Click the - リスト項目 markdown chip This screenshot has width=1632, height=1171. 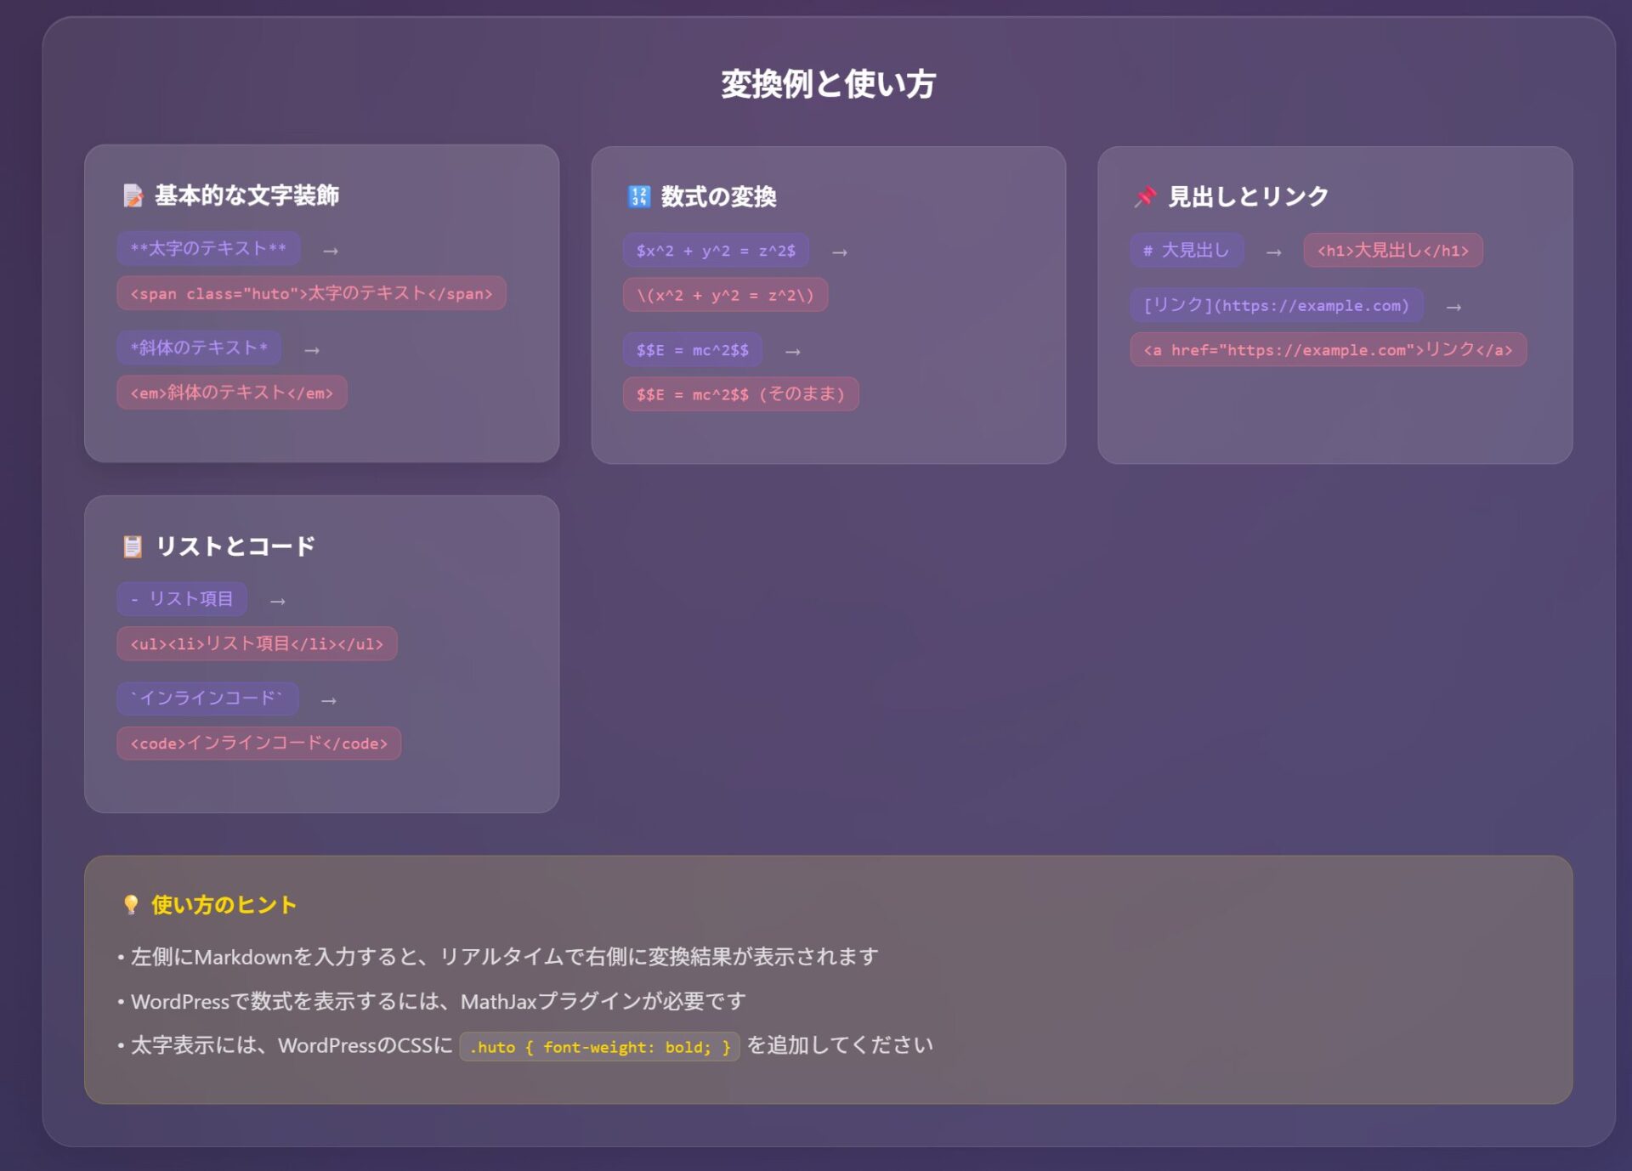(182, 599)
